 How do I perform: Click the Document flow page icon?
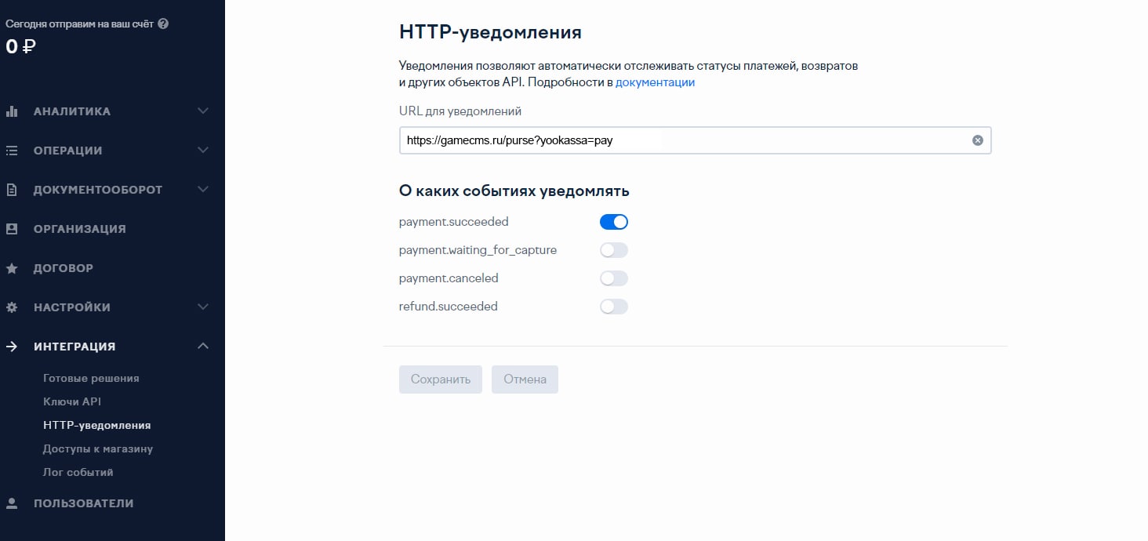[12, 190]
